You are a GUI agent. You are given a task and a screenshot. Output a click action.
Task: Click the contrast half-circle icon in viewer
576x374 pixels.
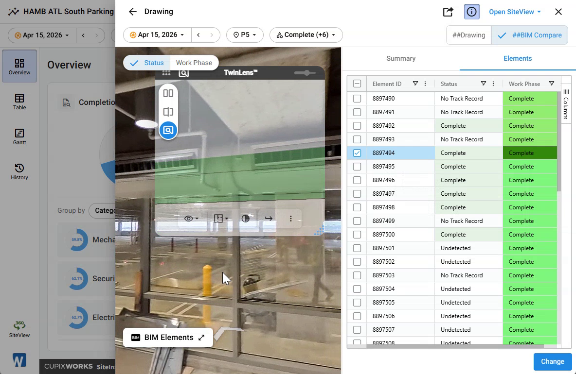(246, 219)
